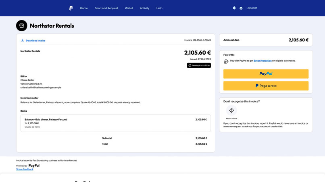This screenshot has width=325, height=182.
Task: Open the Buyer Protection link
Action: (262, 61)
